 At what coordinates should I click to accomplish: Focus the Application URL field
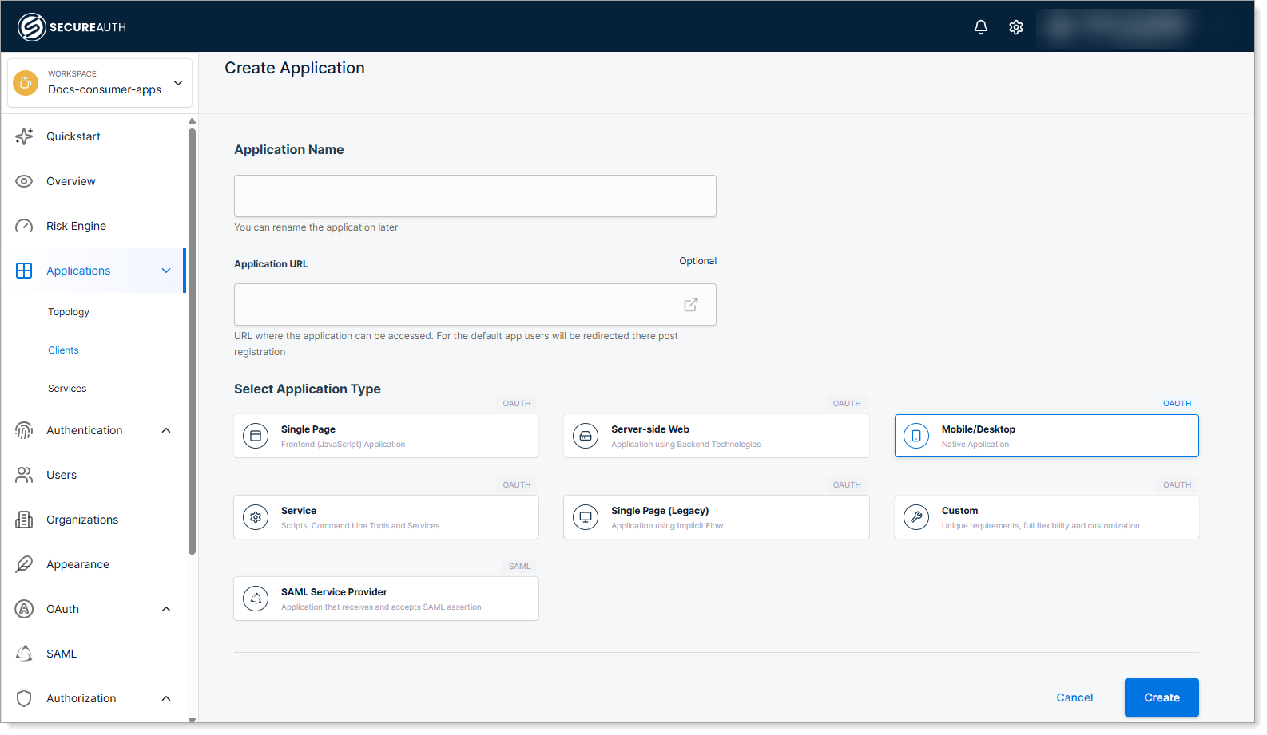475,305
